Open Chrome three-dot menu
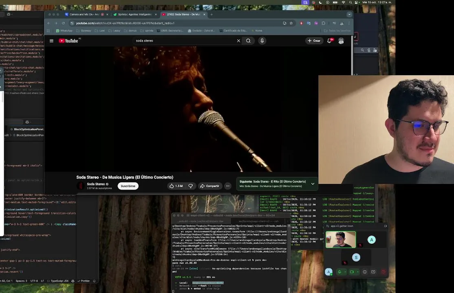 click(x=349, y=23)
